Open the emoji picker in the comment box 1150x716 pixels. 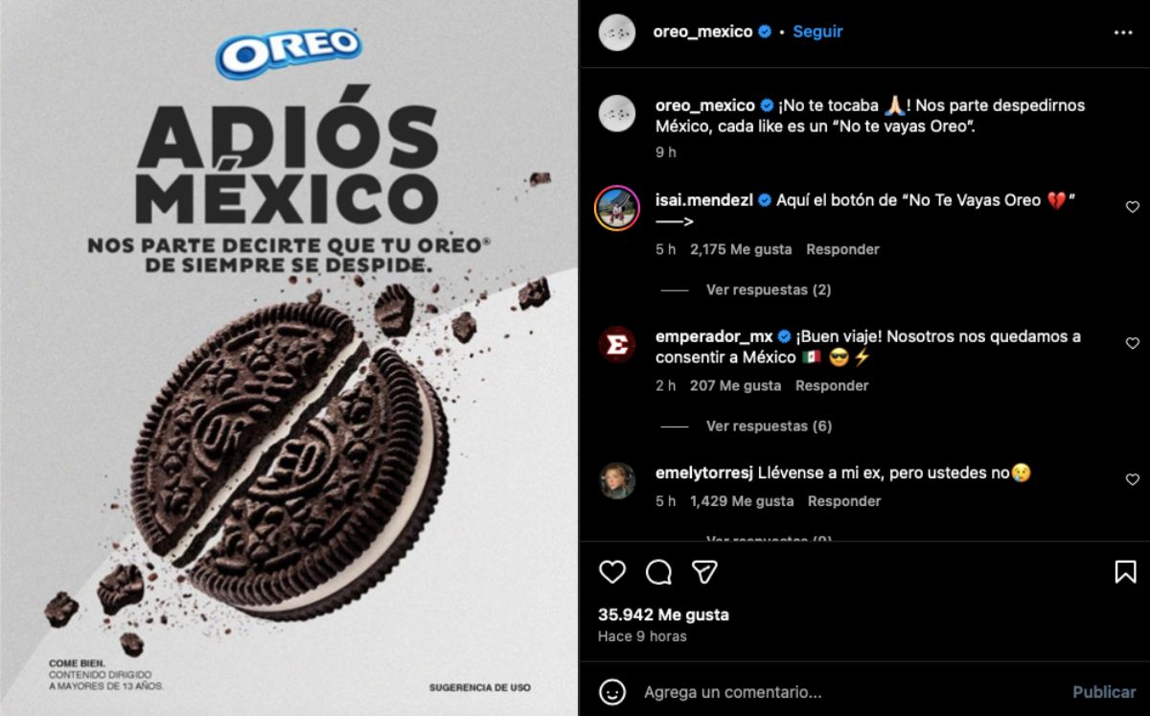612,691
